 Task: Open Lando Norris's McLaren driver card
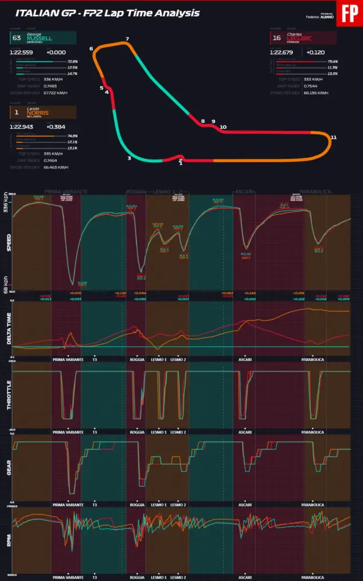click(43, 112)
